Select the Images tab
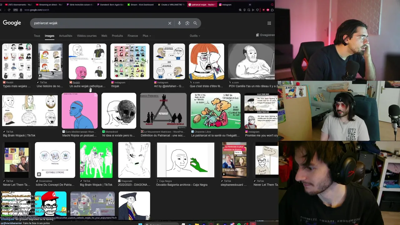 coord(49,36)
